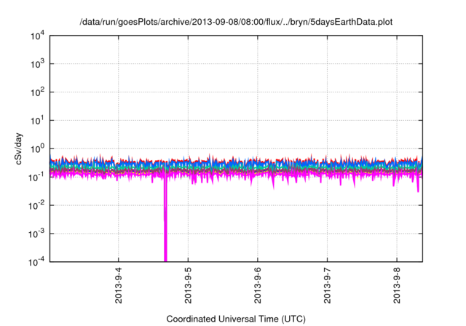Click the 10^4 y-axis tick label
This screenshot has height=326, width=466.
[38, 36]
